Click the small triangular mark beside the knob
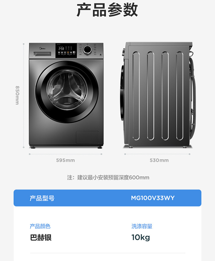 click(101, 54)
